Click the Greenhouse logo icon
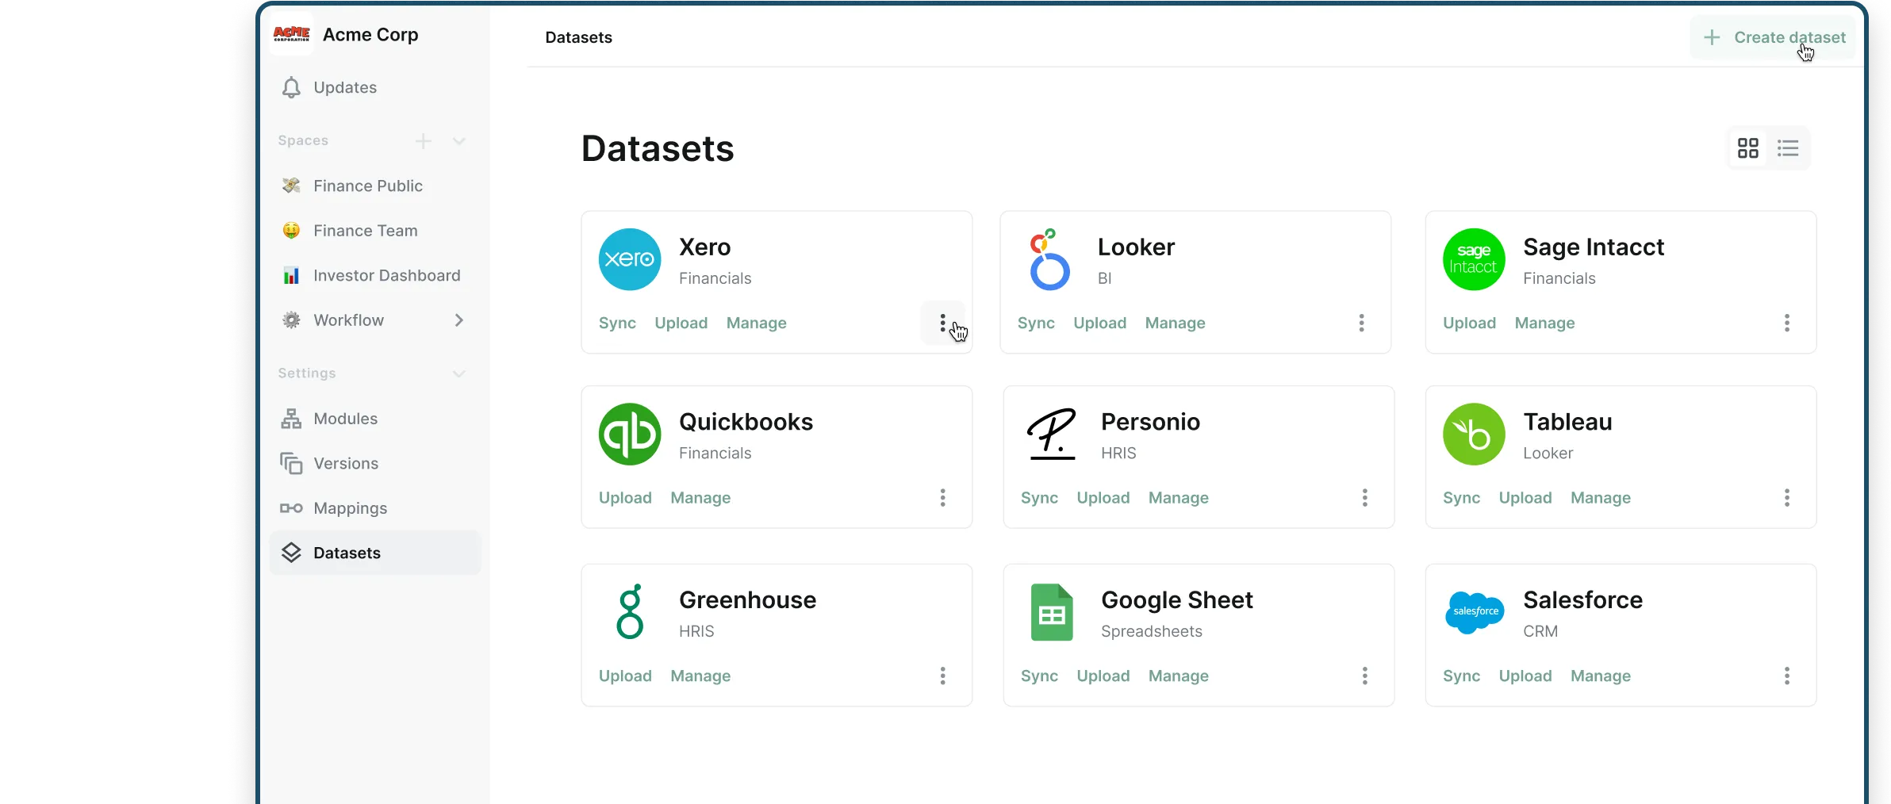 (x=630, y=612)
